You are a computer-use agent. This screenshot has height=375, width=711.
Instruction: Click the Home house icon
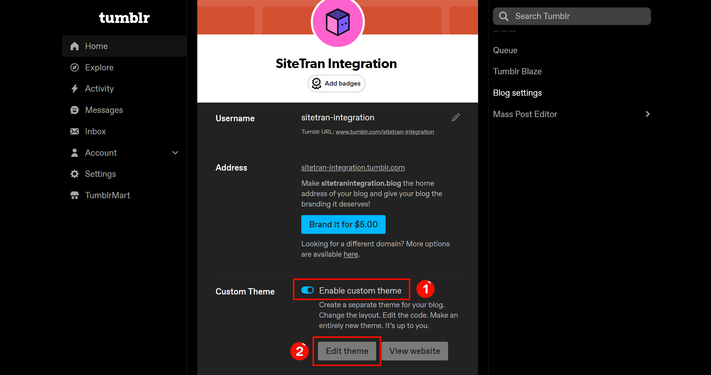click(x=75, y=46)
